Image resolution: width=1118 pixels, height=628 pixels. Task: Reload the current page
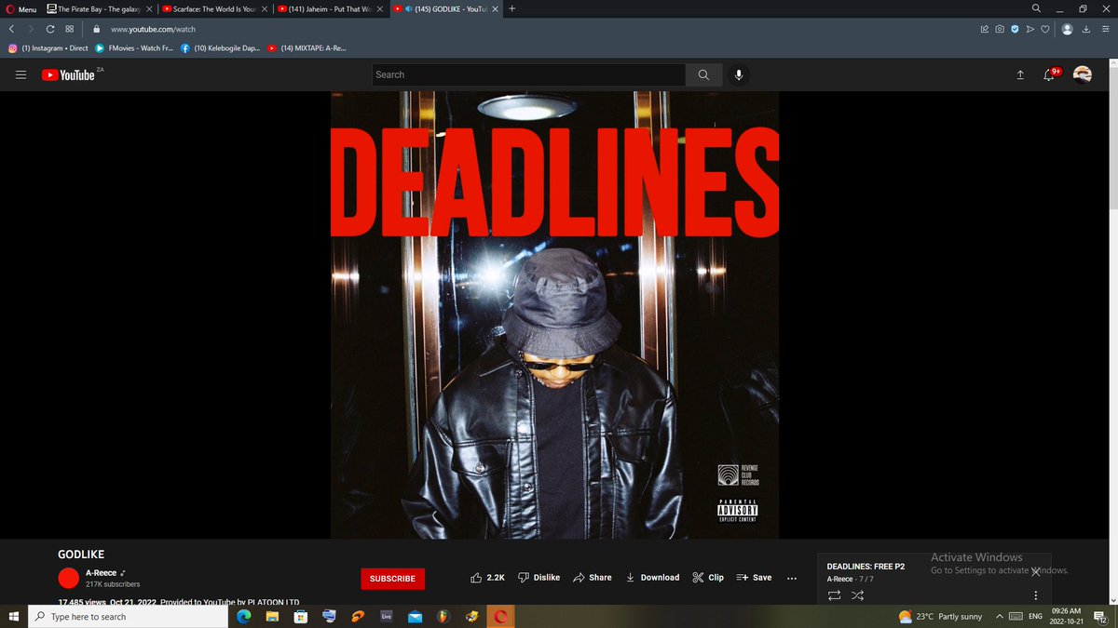click(x=49, y=29)
